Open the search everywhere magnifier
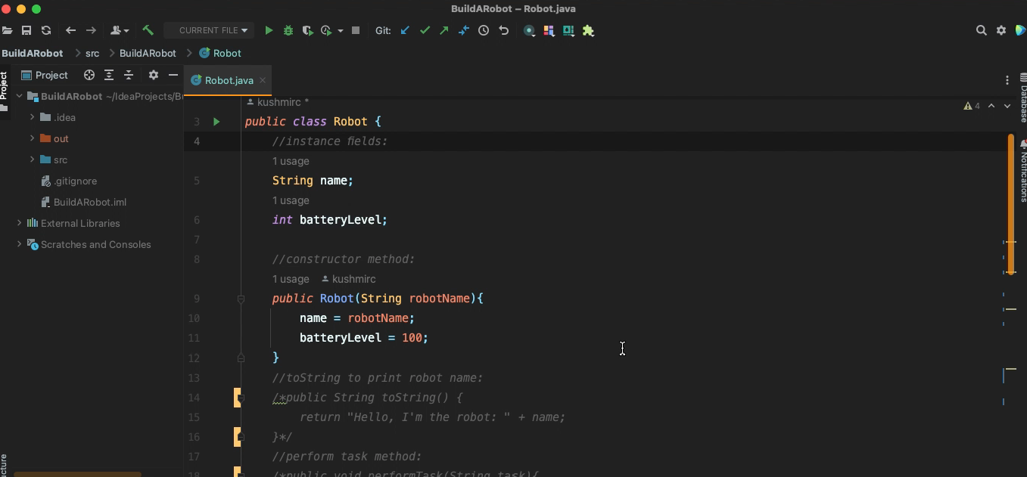The height and width of the screenshot is (477, 1027). (x=982, y=30)
